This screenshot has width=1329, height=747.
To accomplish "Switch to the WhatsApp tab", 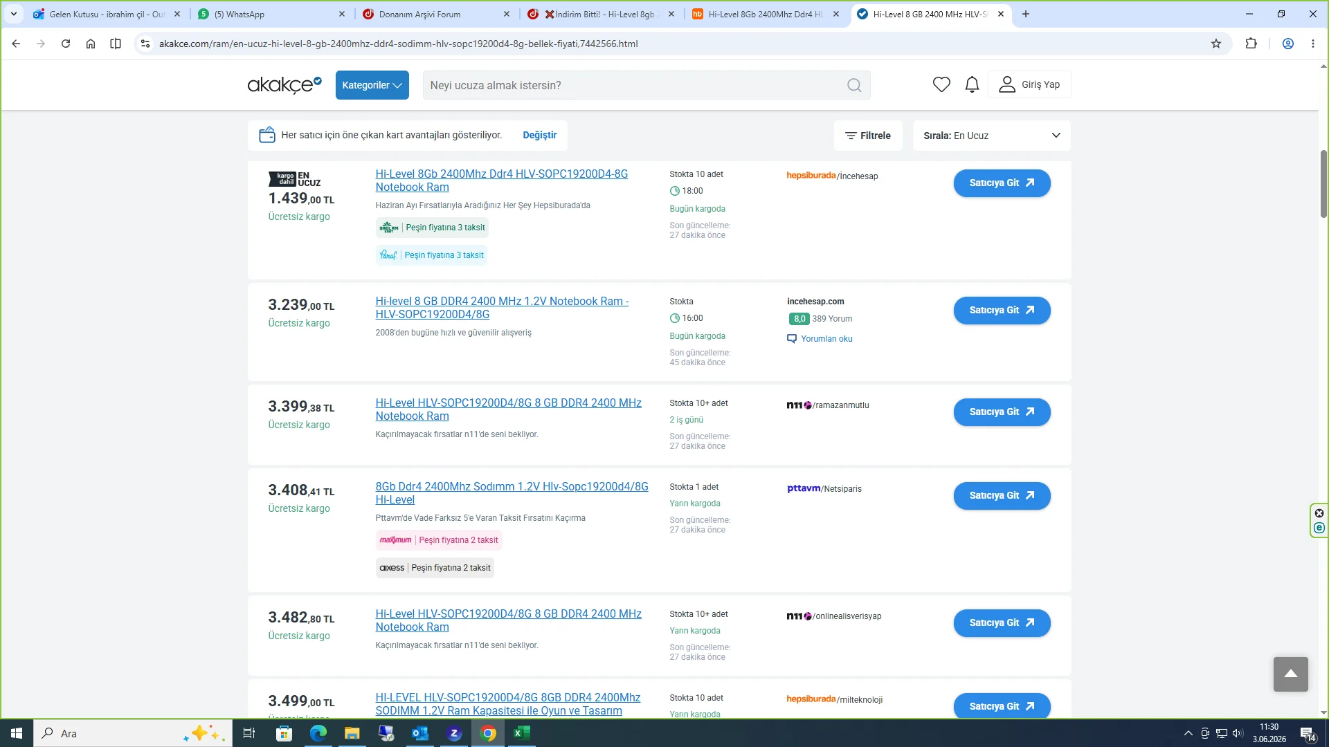I will pyautogui.click(x=271, y=14).
